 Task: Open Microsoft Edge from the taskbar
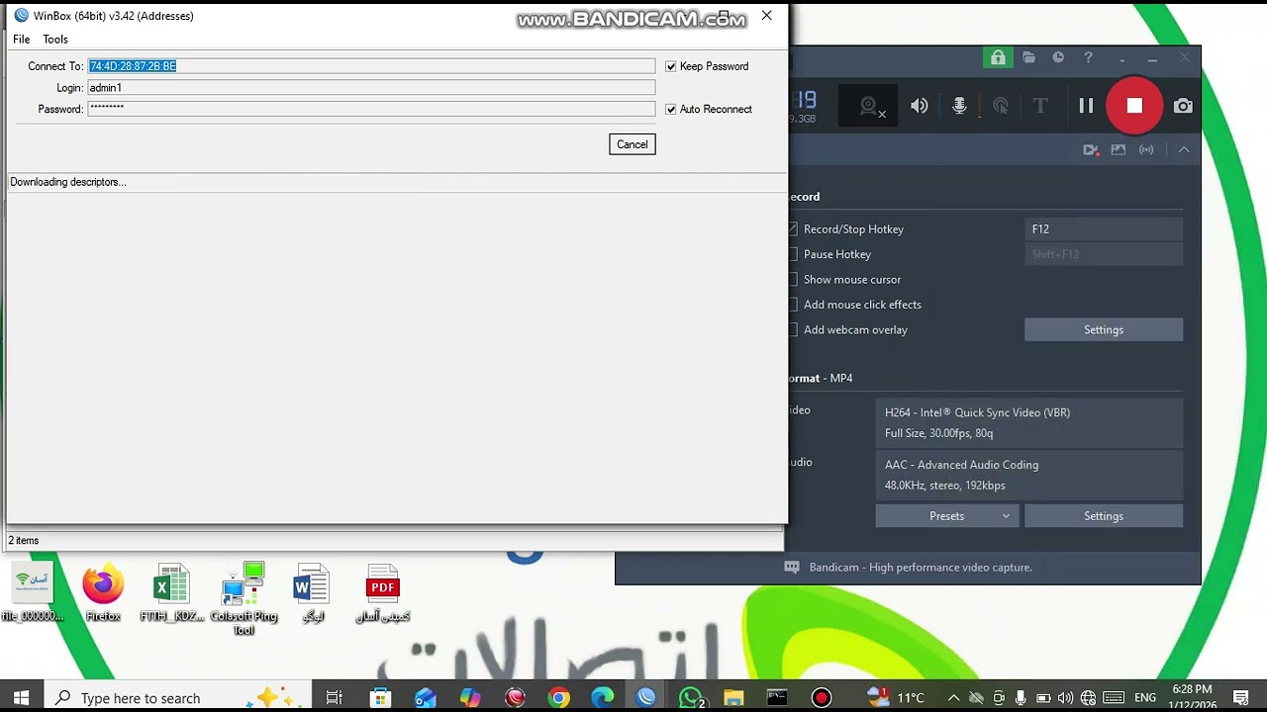point(603,698)
